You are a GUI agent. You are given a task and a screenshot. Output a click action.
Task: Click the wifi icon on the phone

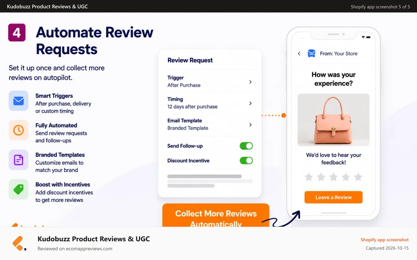click(x=363, y=37)
